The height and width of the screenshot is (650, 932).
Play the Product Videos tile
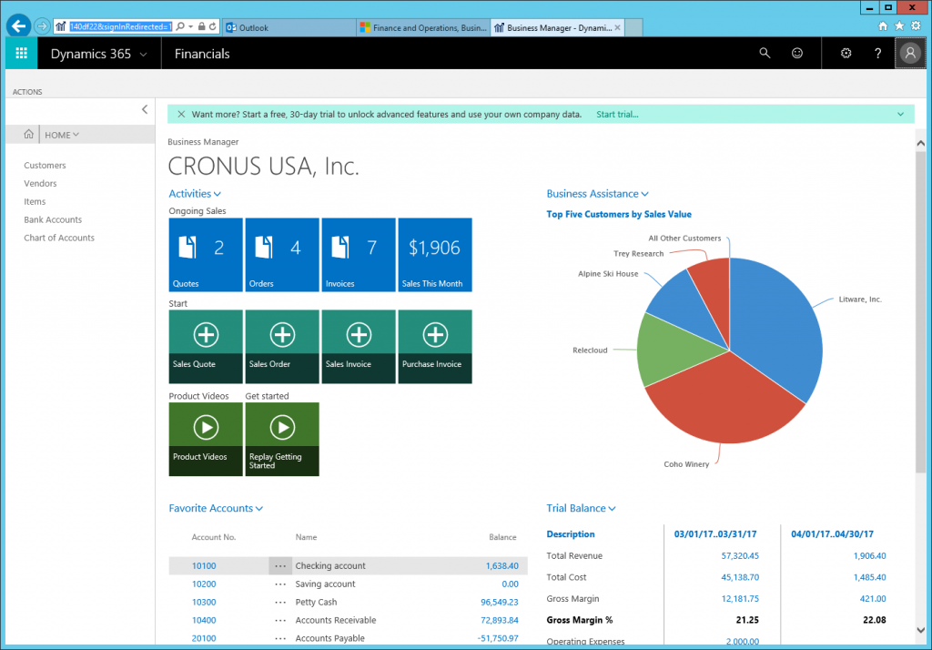coord(206,440)
